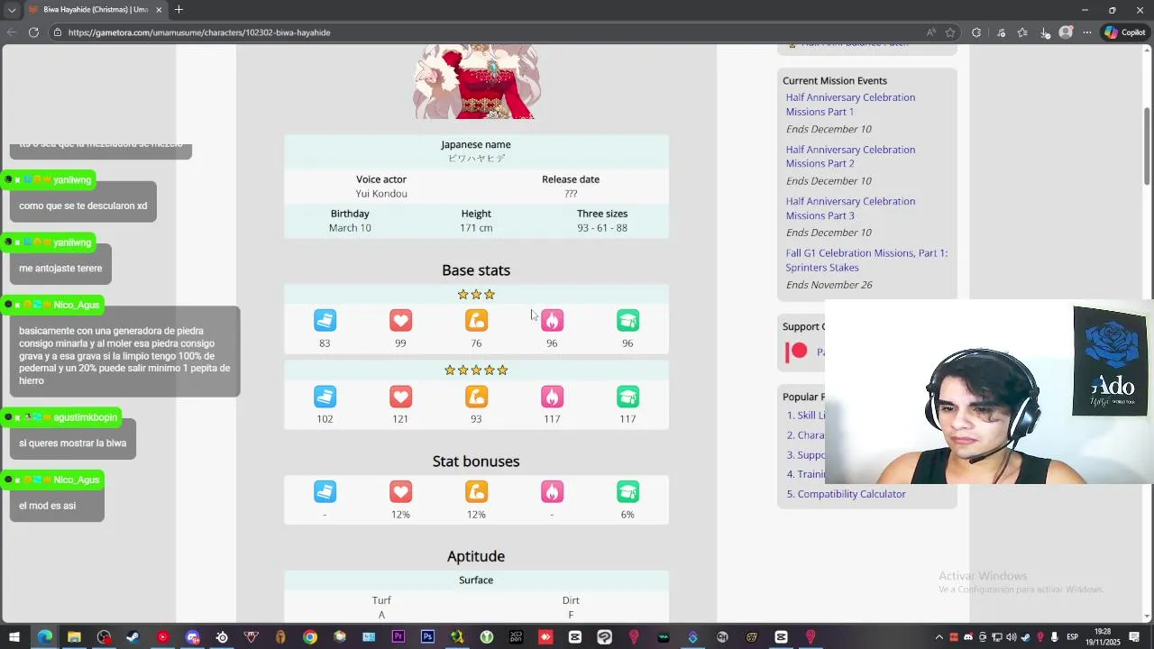Click the three sizes value 93 - 61 - 88
Screen dimensions: 1154x649
point(602,228)
